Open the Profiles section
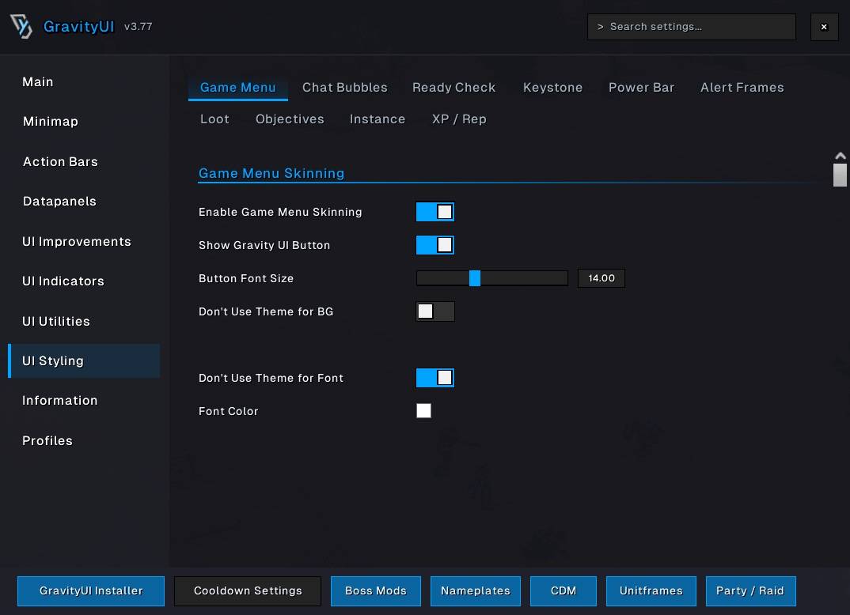The width and height of the screenshot is (850, 615). (x=84, y=440)
